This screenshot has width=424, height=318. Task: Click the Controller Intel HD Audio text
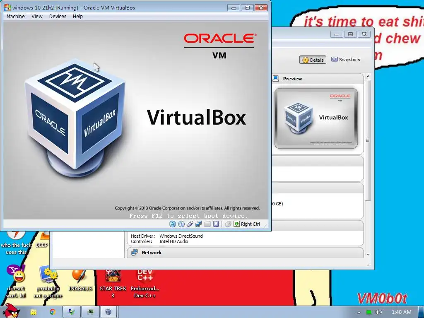(x=159, y=241)
